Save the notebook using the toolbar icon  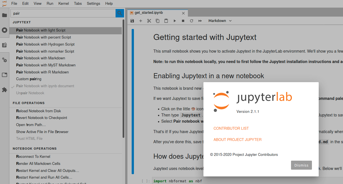point(132,21)
